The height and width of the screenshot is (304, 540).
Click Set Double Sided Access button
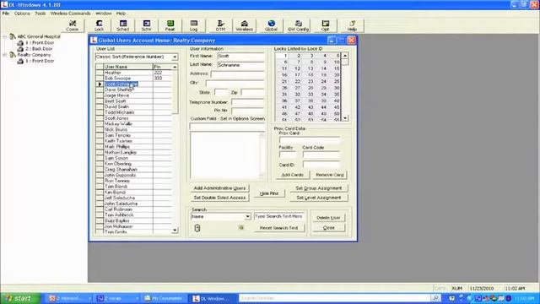(x=219, y=198)
